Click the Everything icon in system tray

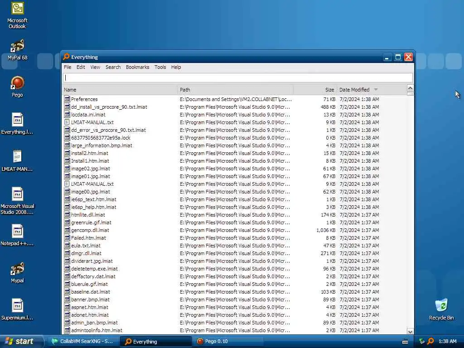[430, 341]
